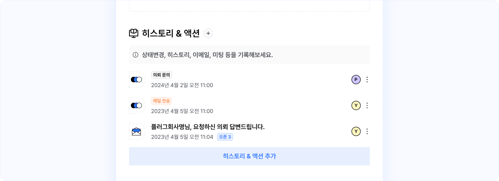
Task: Open the envelope icon for the reply email
Action: [x=136, y=131]
